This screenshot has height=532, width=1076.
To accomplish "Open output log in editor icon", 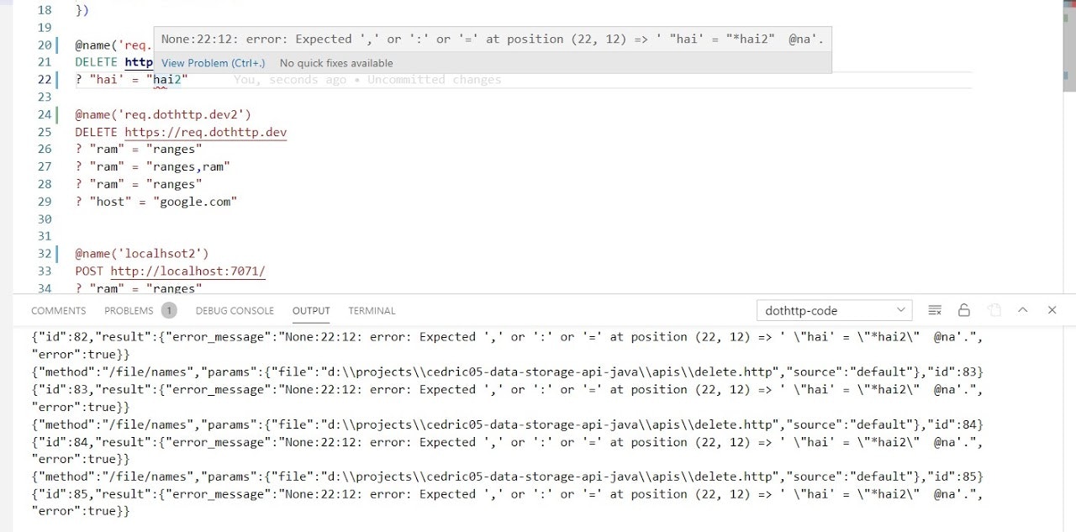I will tap(994, 310).
